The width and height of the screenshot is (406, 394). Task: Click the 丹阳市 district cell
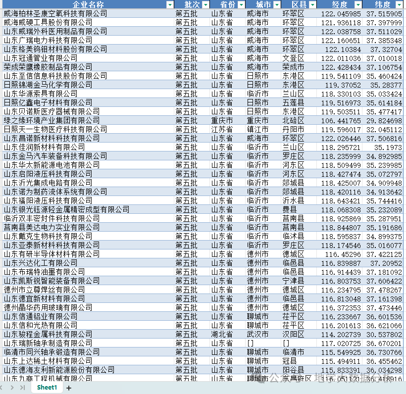(299, 129)
